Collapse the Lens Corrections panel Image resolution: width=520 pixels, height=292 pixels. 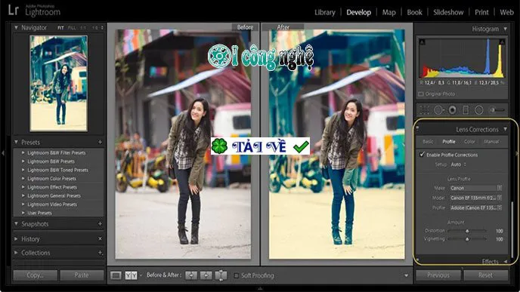click(x=505, y=129)
